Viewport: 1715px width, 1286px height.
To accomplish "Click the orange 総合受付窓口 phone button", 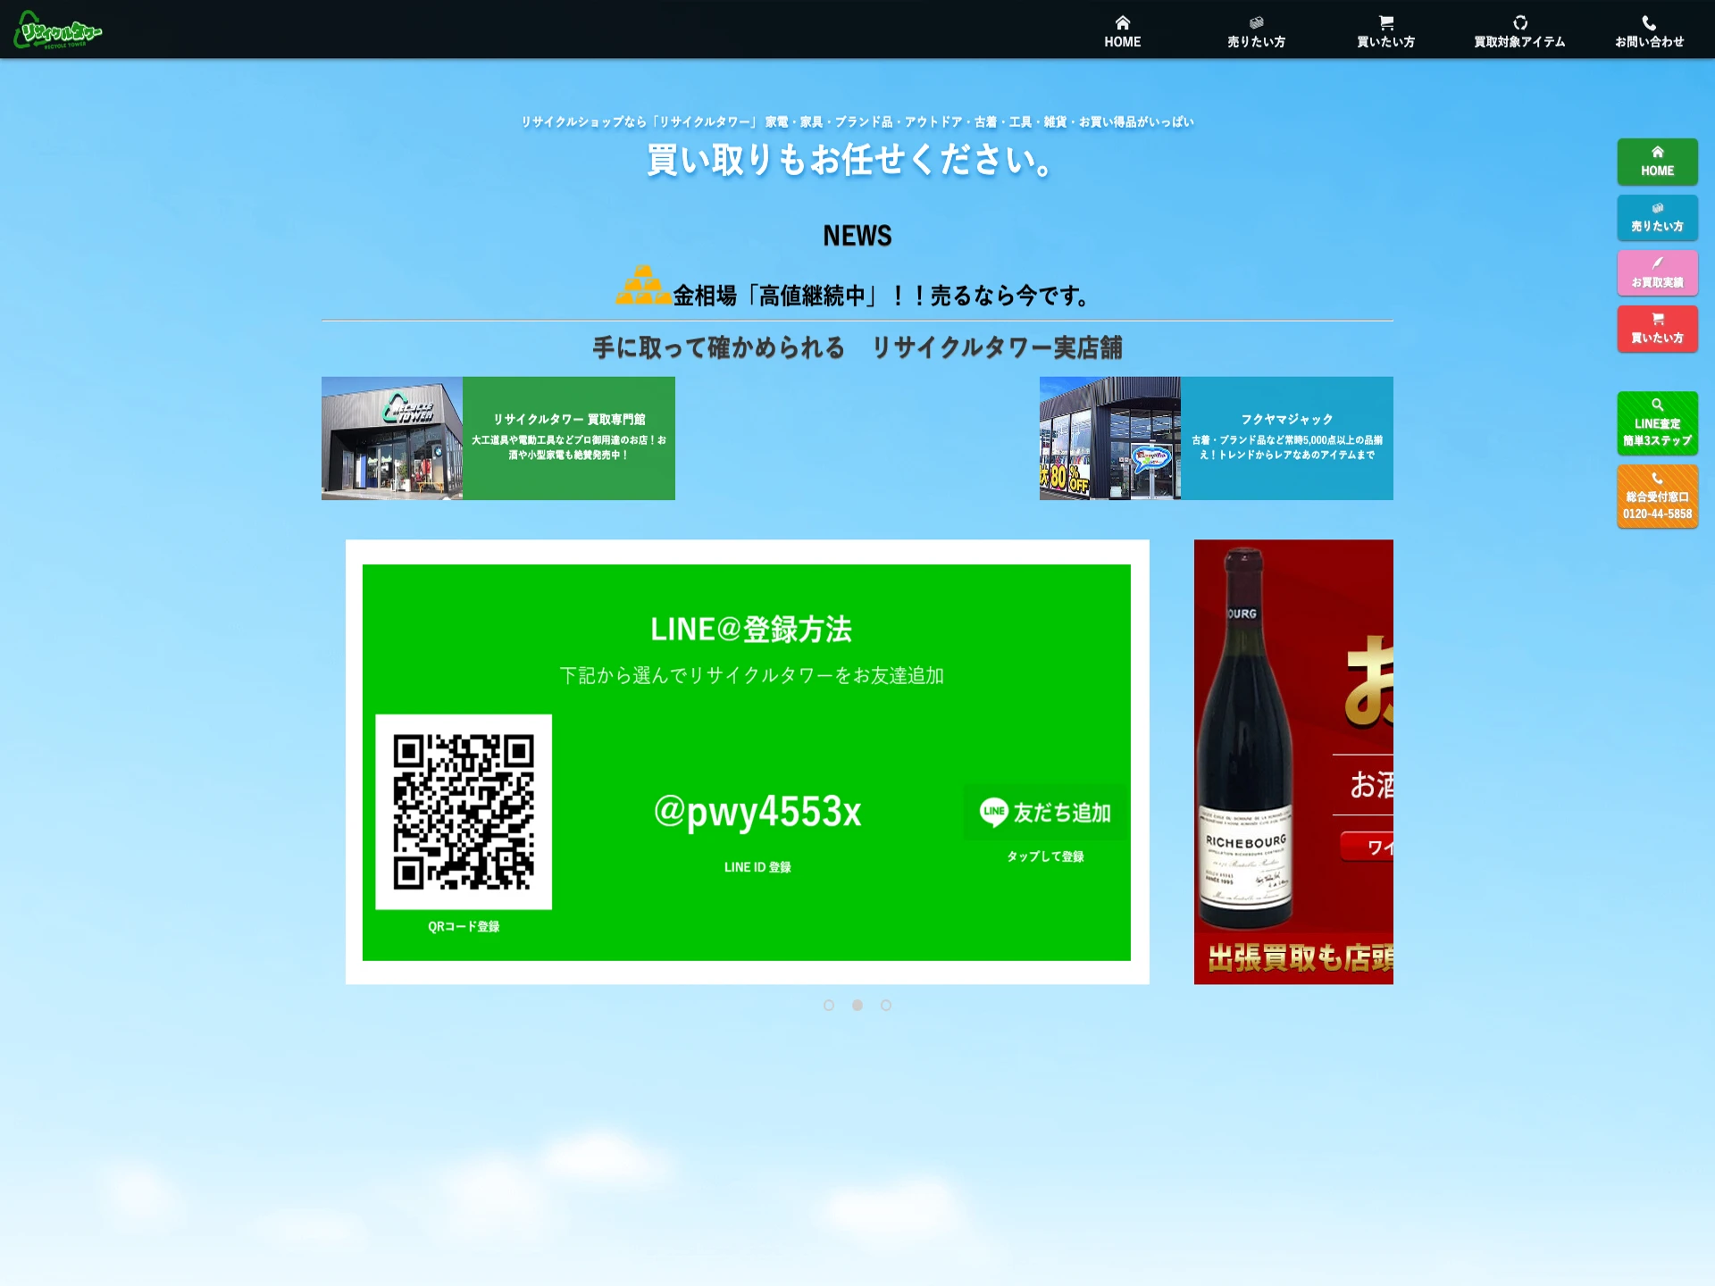I will click(x=1657, y=497).
